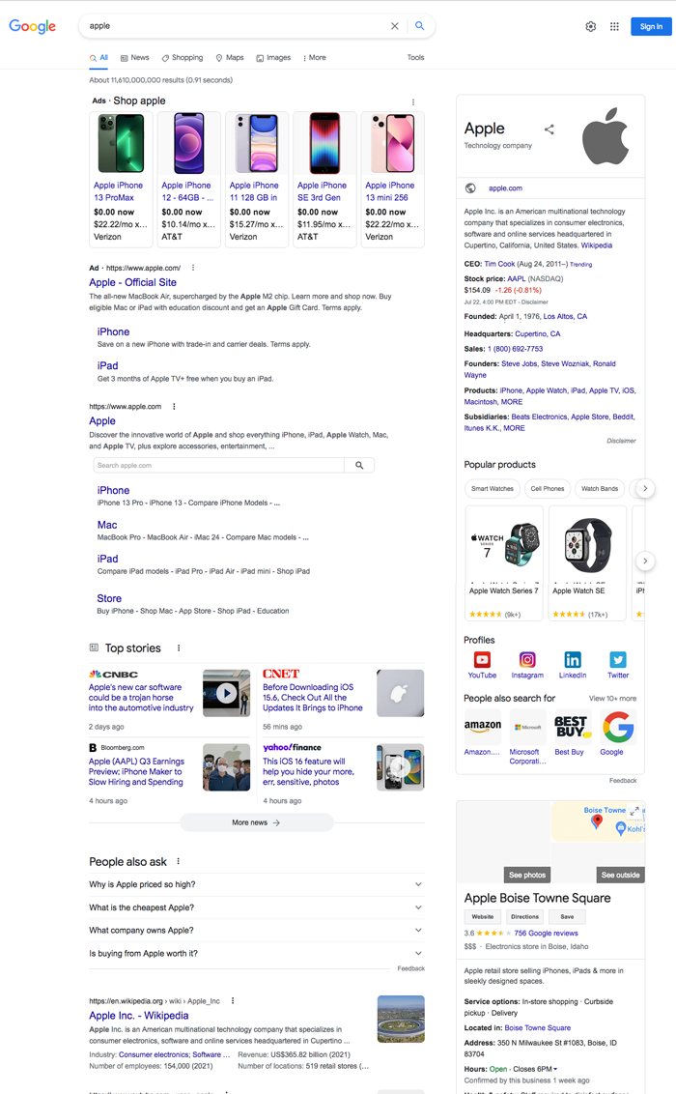This screenshot has height=1094, width=676.
Task: Click the More news button
Action: [257, 822]
